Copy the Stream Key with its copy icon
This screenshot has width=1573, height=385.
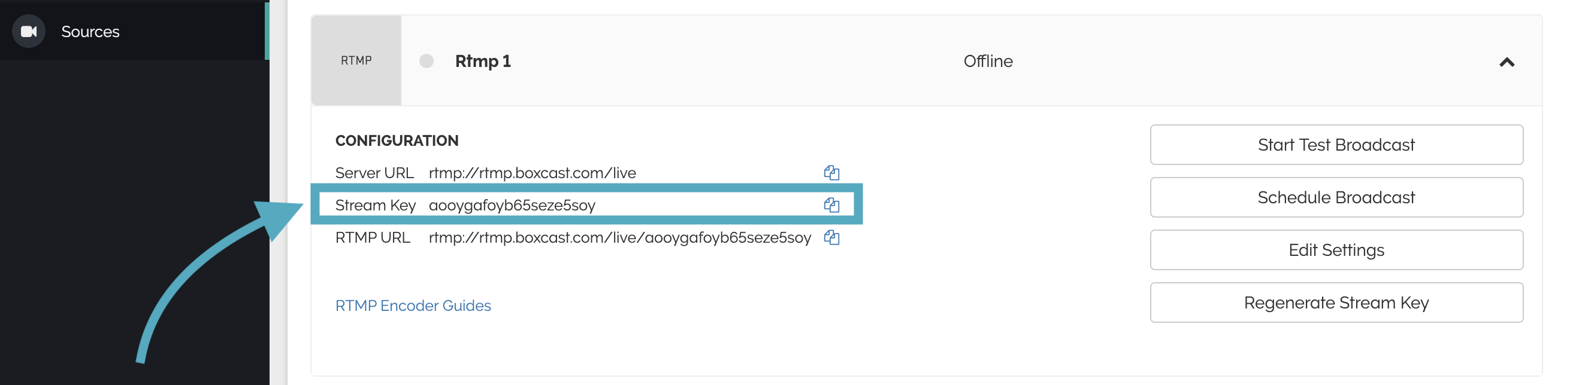(831, 205)
